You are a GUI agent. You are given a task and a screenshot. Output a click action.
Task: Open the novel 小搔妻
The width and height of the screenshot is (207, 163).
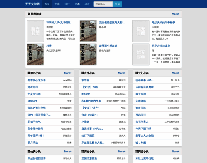pyautogui.click(x=85, y=122)
